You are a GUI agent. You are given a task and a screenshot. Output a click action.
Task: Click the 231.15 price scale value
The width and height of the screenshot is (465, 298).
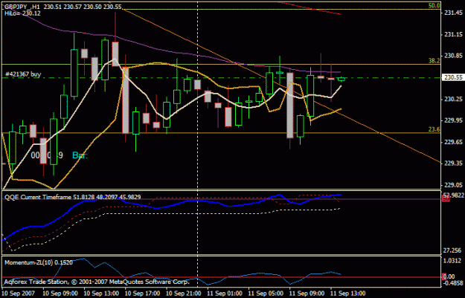453,35
